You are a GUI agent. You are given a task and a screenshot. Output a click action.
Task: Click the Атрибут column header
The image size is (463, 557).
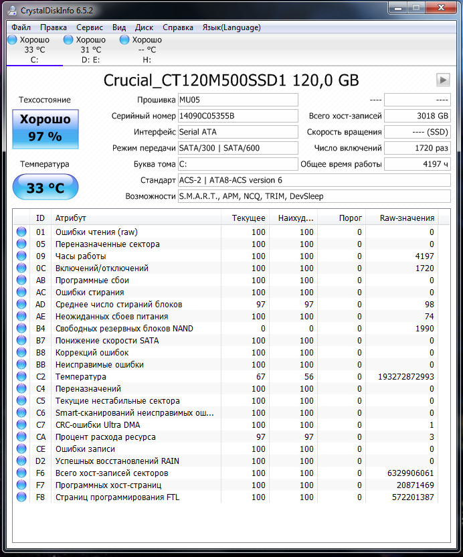(136, 218)
